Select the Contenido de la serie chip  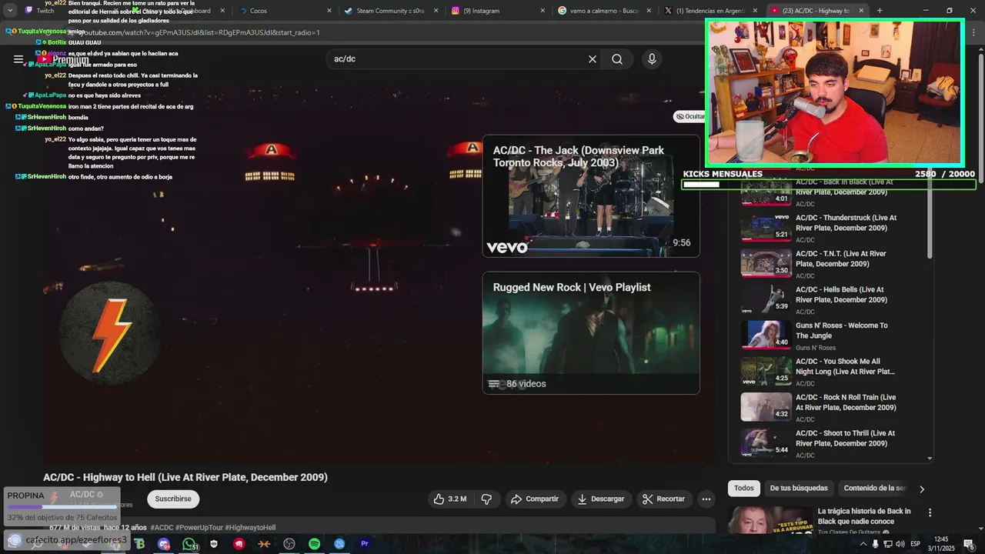coord(874,489)
